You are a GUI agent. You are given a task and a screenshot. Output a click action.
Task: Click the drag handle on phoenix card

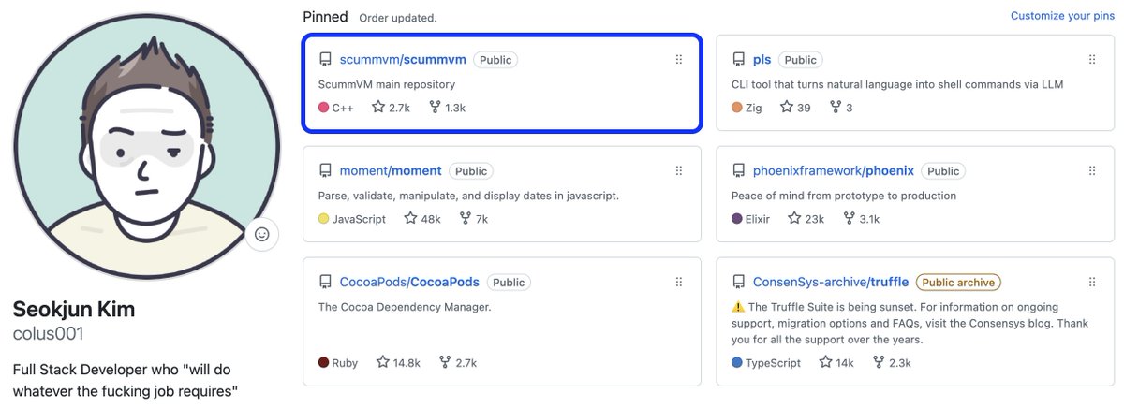coord(1092,171)
